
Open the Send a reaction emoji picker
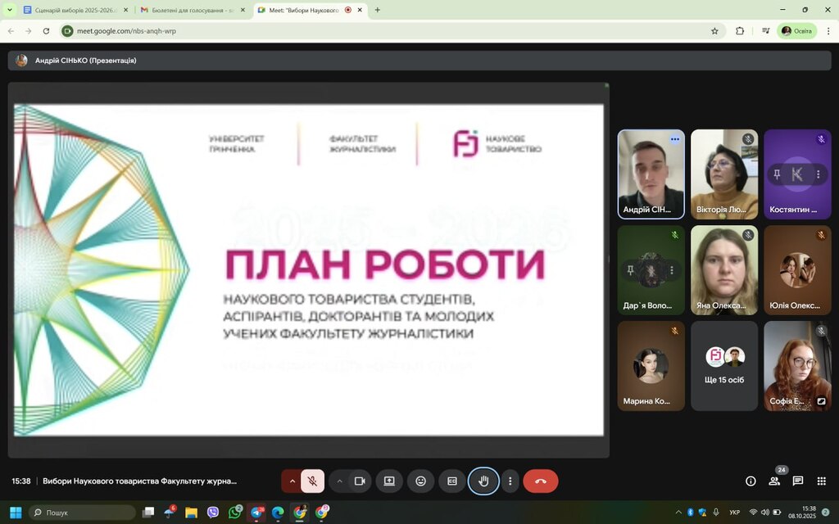[x=420, y=481]
